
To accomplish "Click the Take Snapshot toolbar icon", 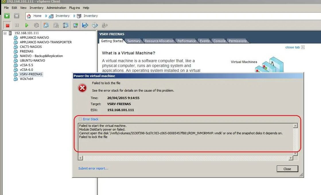I will click(x=46, y=25).
